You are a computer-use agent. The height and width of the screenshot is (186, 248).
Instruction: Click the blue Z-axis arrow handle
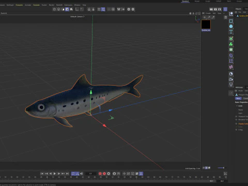111,110
